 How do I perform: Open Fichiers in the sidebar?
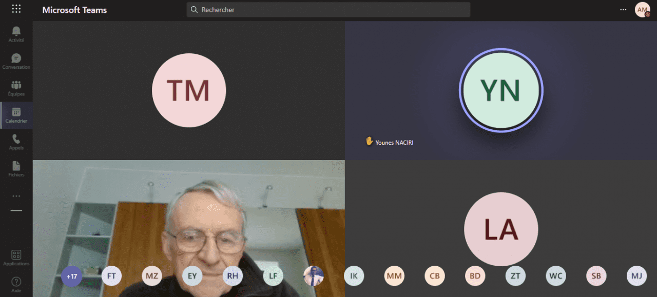16,169
